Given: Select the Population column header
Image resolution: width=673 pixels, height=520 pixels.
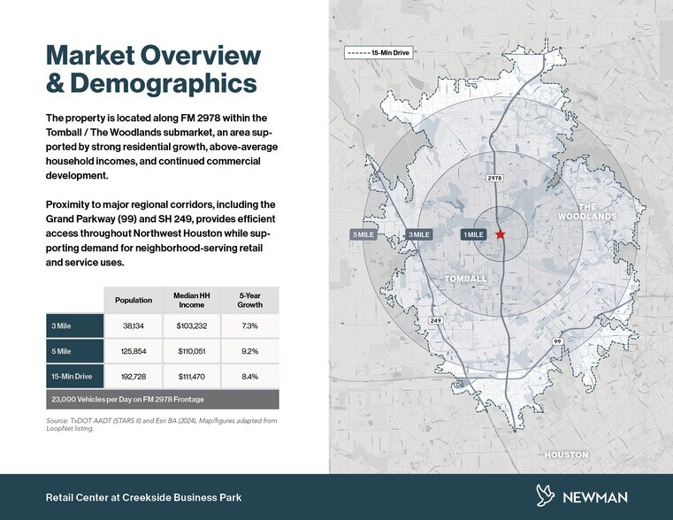Looking at the screenshot, I should coord(134,300).
